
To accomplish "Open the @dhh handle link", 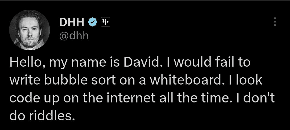I will (x=74, y=35).
